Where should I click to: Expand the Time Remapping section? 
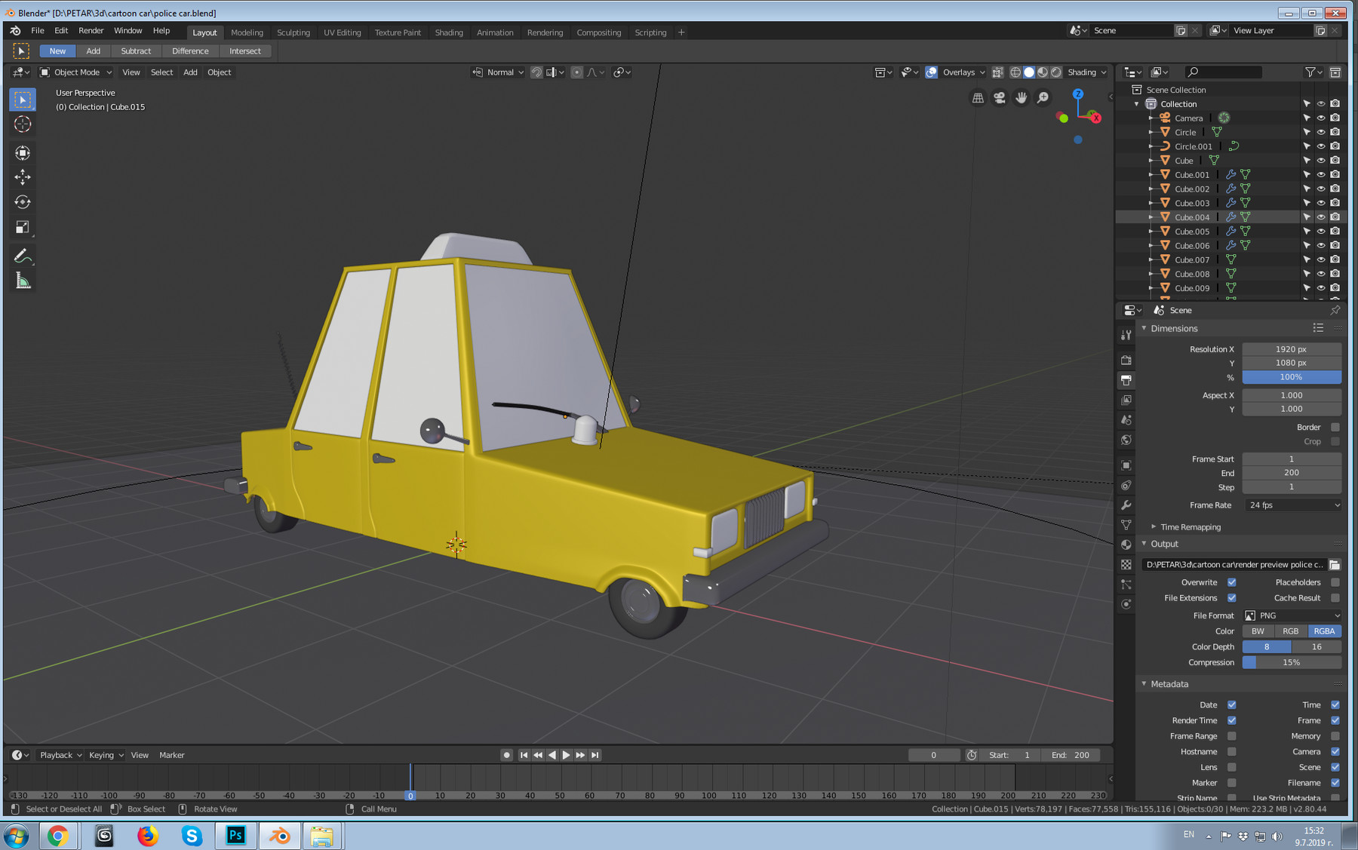(x=1190, y=527)
